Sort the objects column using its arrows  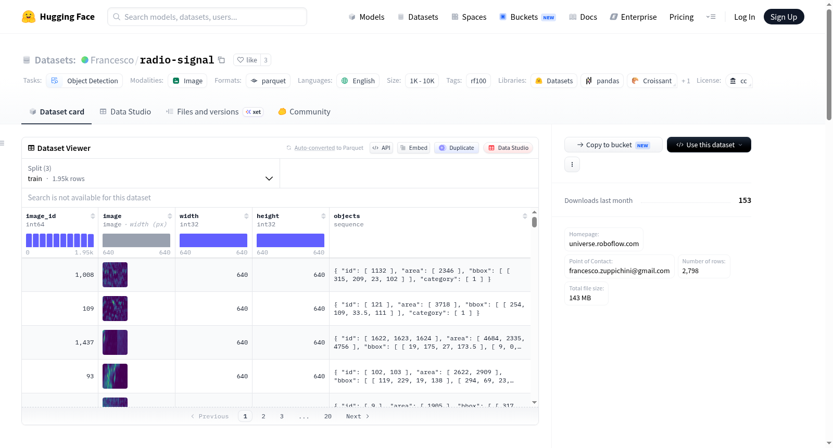pos(525,216)
